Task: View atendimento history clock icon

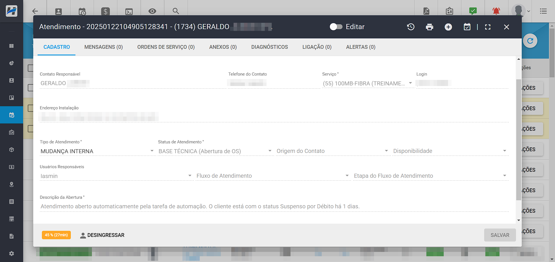Action: click(x=411, y=27)
